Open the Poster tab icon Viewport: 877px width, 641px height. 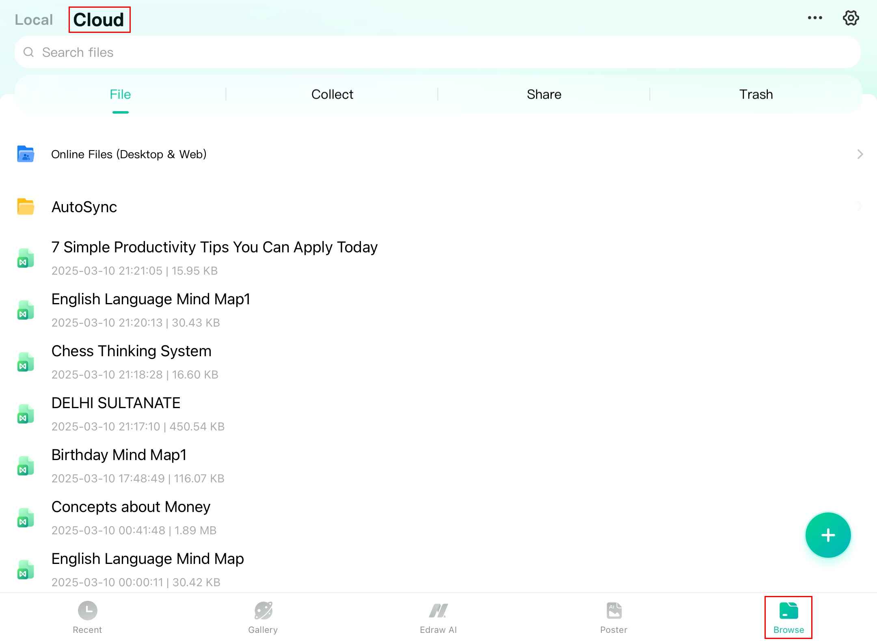(614, 611)
